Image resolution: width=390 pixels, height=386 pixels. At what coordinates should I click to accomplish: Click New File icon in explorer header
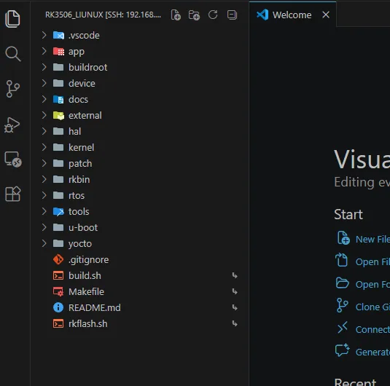pos(176,15)
